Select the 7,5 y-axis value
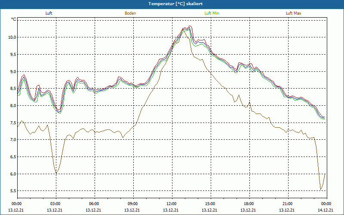This screenshot has width=344, height=215. pos(13,123)
